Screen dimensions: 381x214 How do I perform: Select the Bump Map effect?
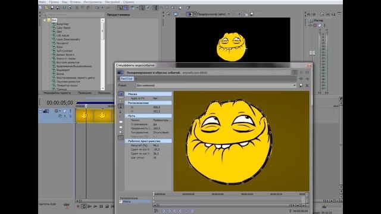click(63, 24)
